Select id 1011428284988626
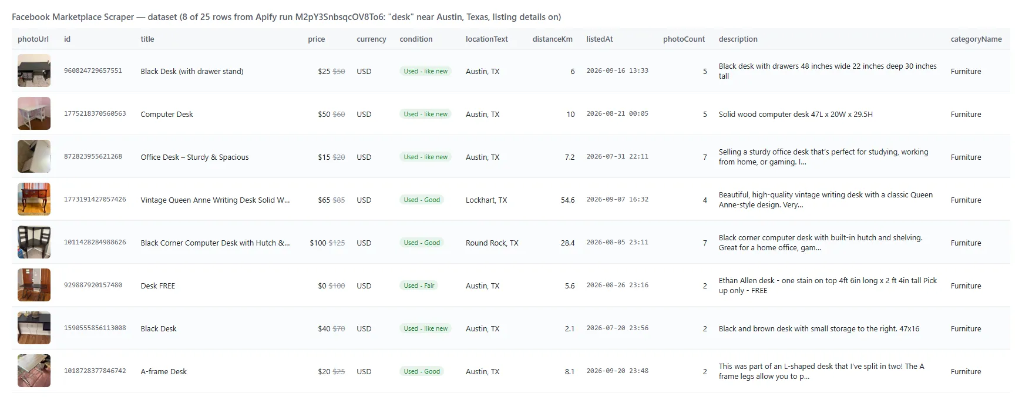The width and height of the screenshot is (1022, 403). (x=95, y=242)
